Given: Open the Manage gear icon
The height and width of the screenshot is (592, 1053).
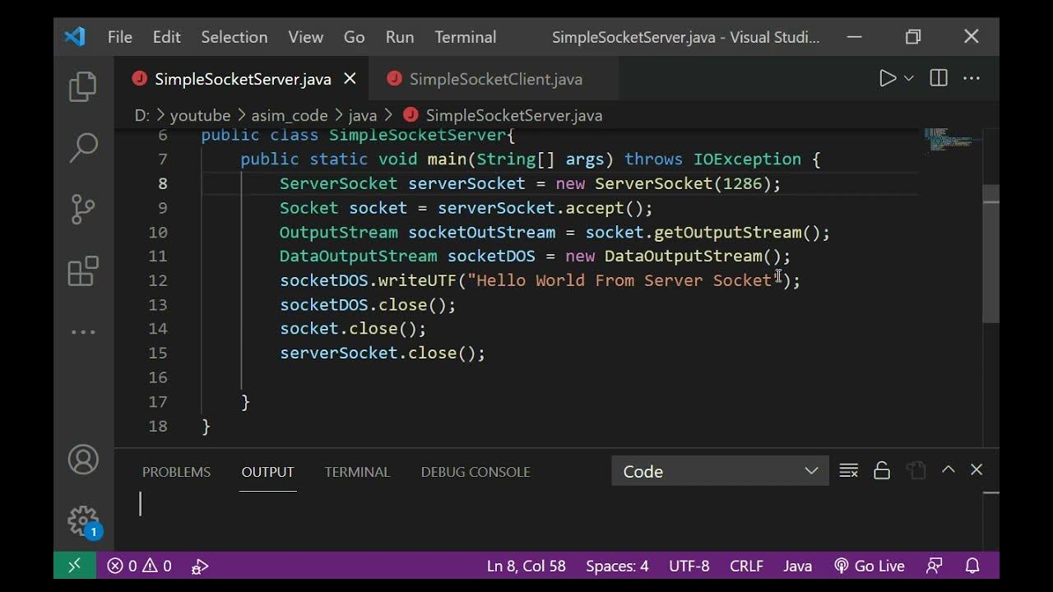Looking at the screenshot, I should pos(83,521).
